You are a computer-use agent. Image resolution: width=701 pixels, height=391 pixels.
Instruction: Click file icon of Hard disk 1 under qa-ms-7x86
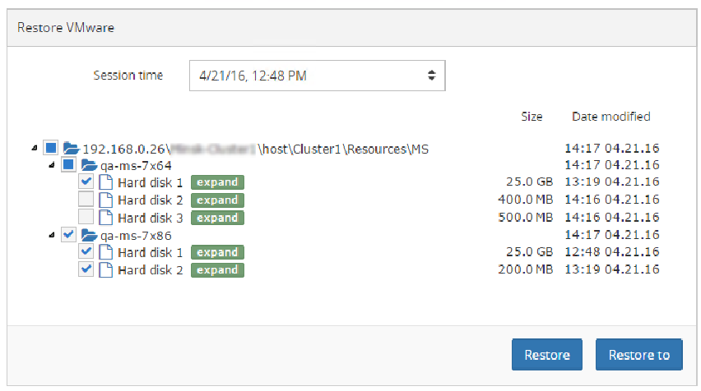click(x=105, y=253)
